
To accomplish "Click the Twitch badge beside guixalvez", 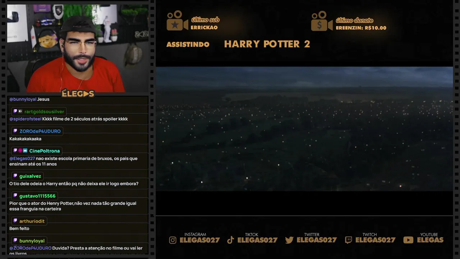I will tap(15, 176).
